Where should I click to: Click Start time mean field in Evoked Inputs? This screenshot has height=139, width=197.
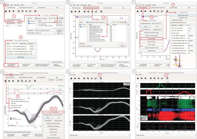[x=191, y=28]
